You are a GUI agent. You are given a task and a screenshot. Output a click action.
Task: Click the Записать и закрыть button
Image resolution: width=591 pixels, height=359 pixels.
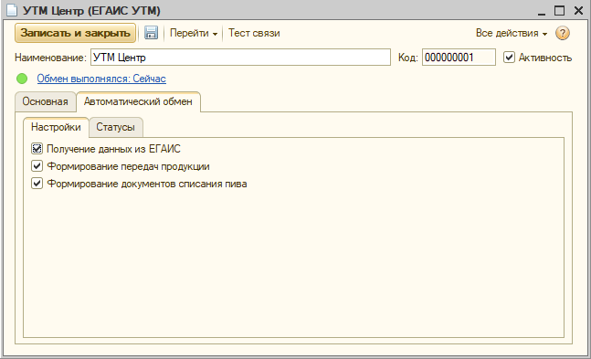[76, 33]
